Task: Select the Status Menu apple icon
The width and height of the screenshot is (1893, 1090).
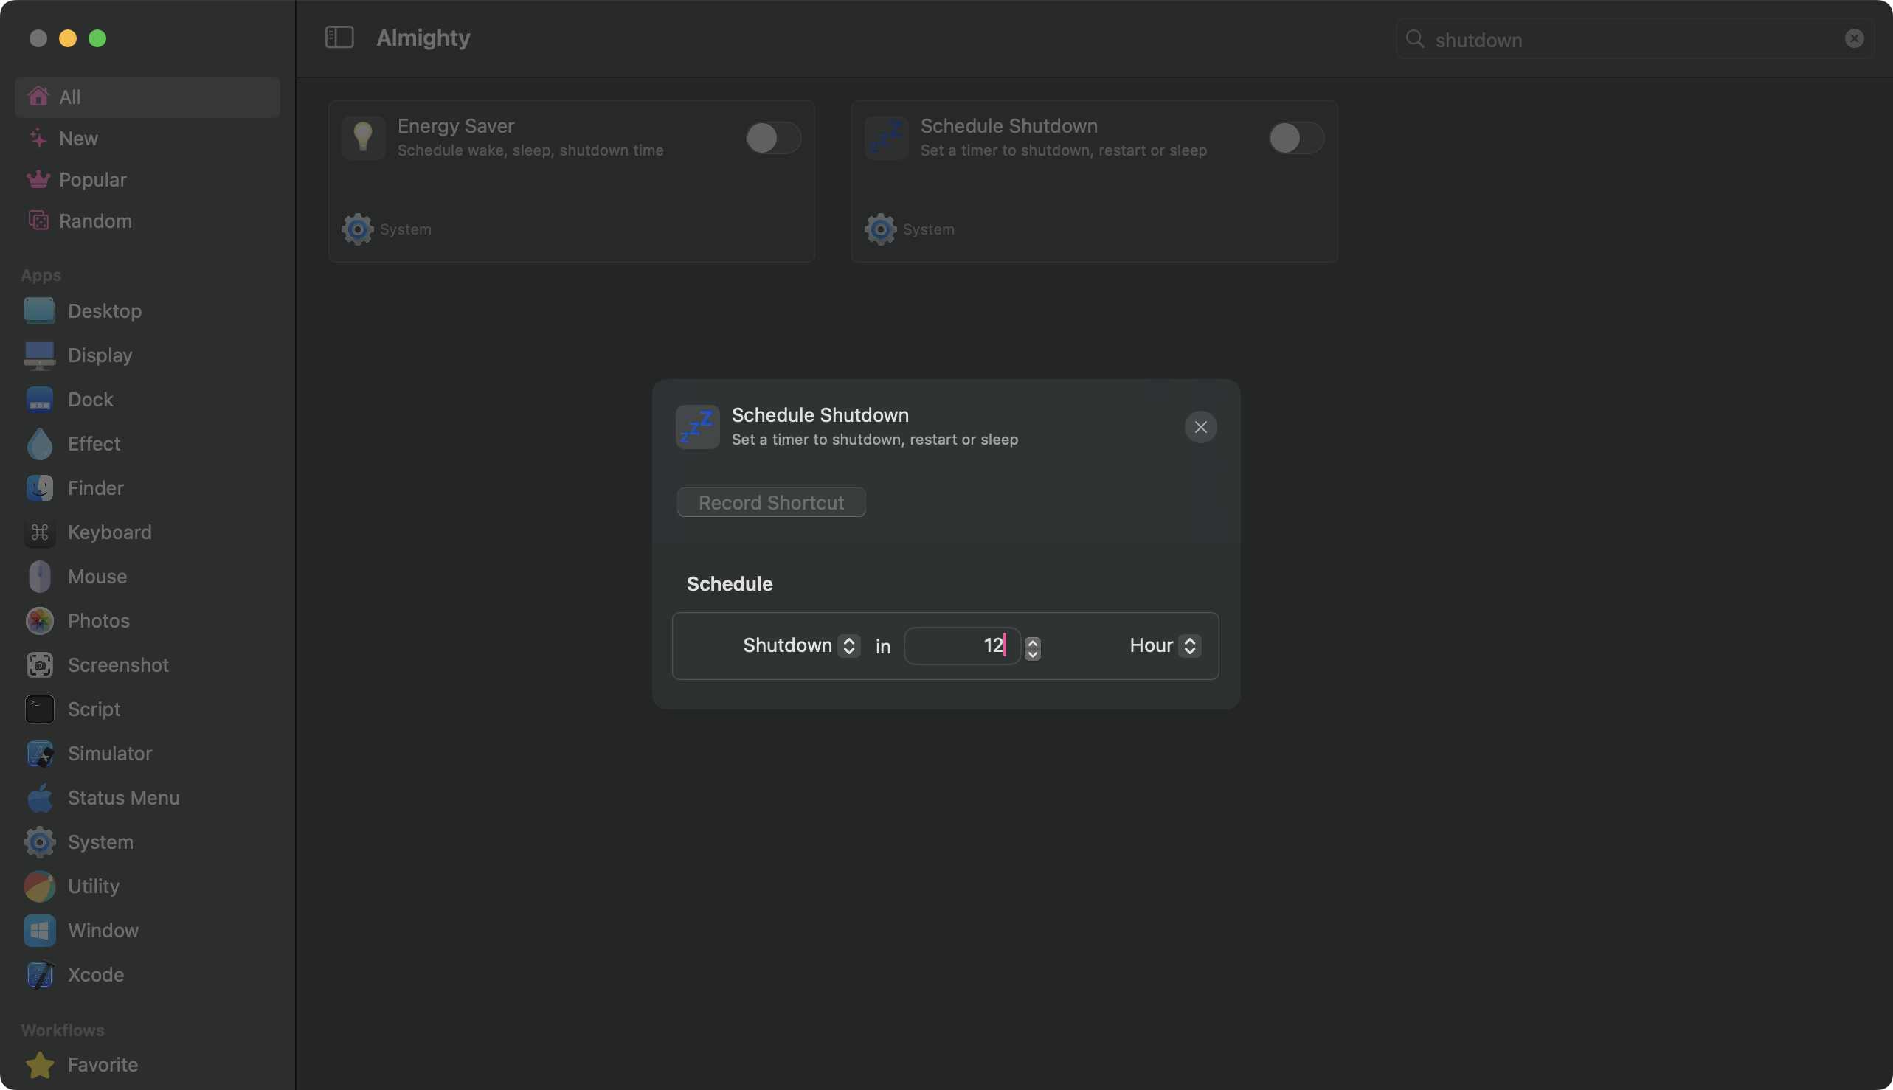Action: 40,797
